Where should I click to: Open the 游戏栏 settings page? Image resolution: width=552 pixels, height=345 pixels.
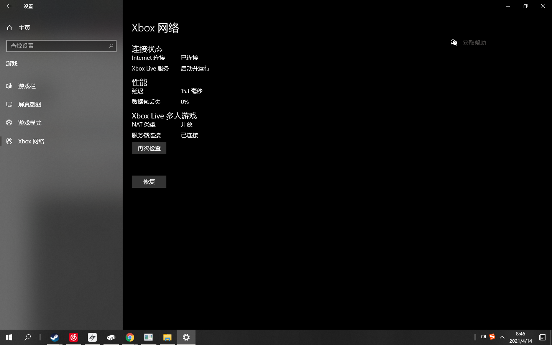click(61, 86)
